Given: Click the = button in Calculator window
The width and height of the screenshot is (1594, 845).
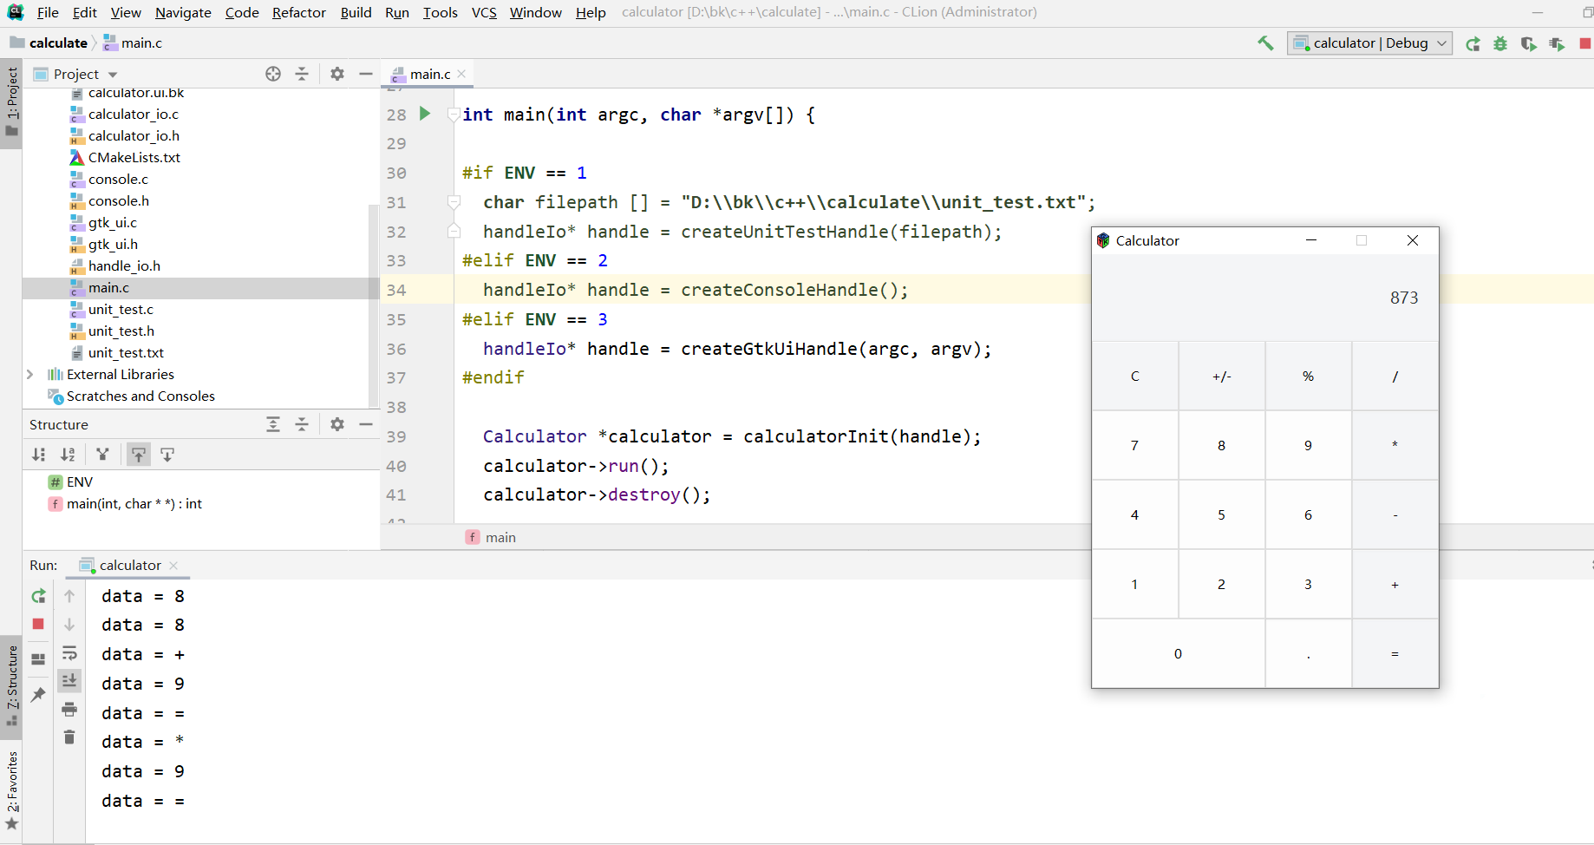Looking at the screenshot, I should 1395,653.
